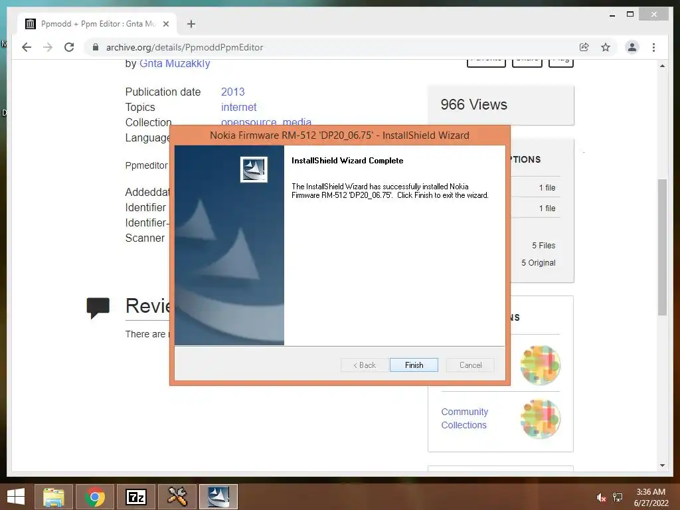
Task: Click the Chrome forward arrow
Action: pyautogui.click(x=48, y=47)
